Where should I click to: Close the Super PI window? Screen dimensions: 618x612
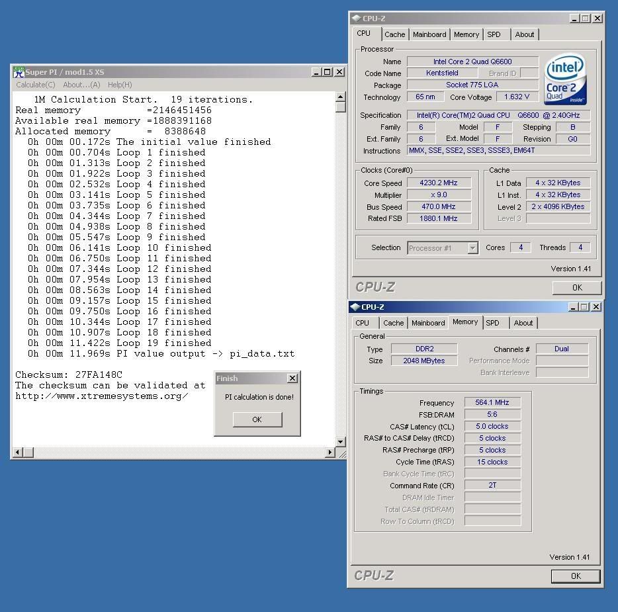click(x=339, y=72)
